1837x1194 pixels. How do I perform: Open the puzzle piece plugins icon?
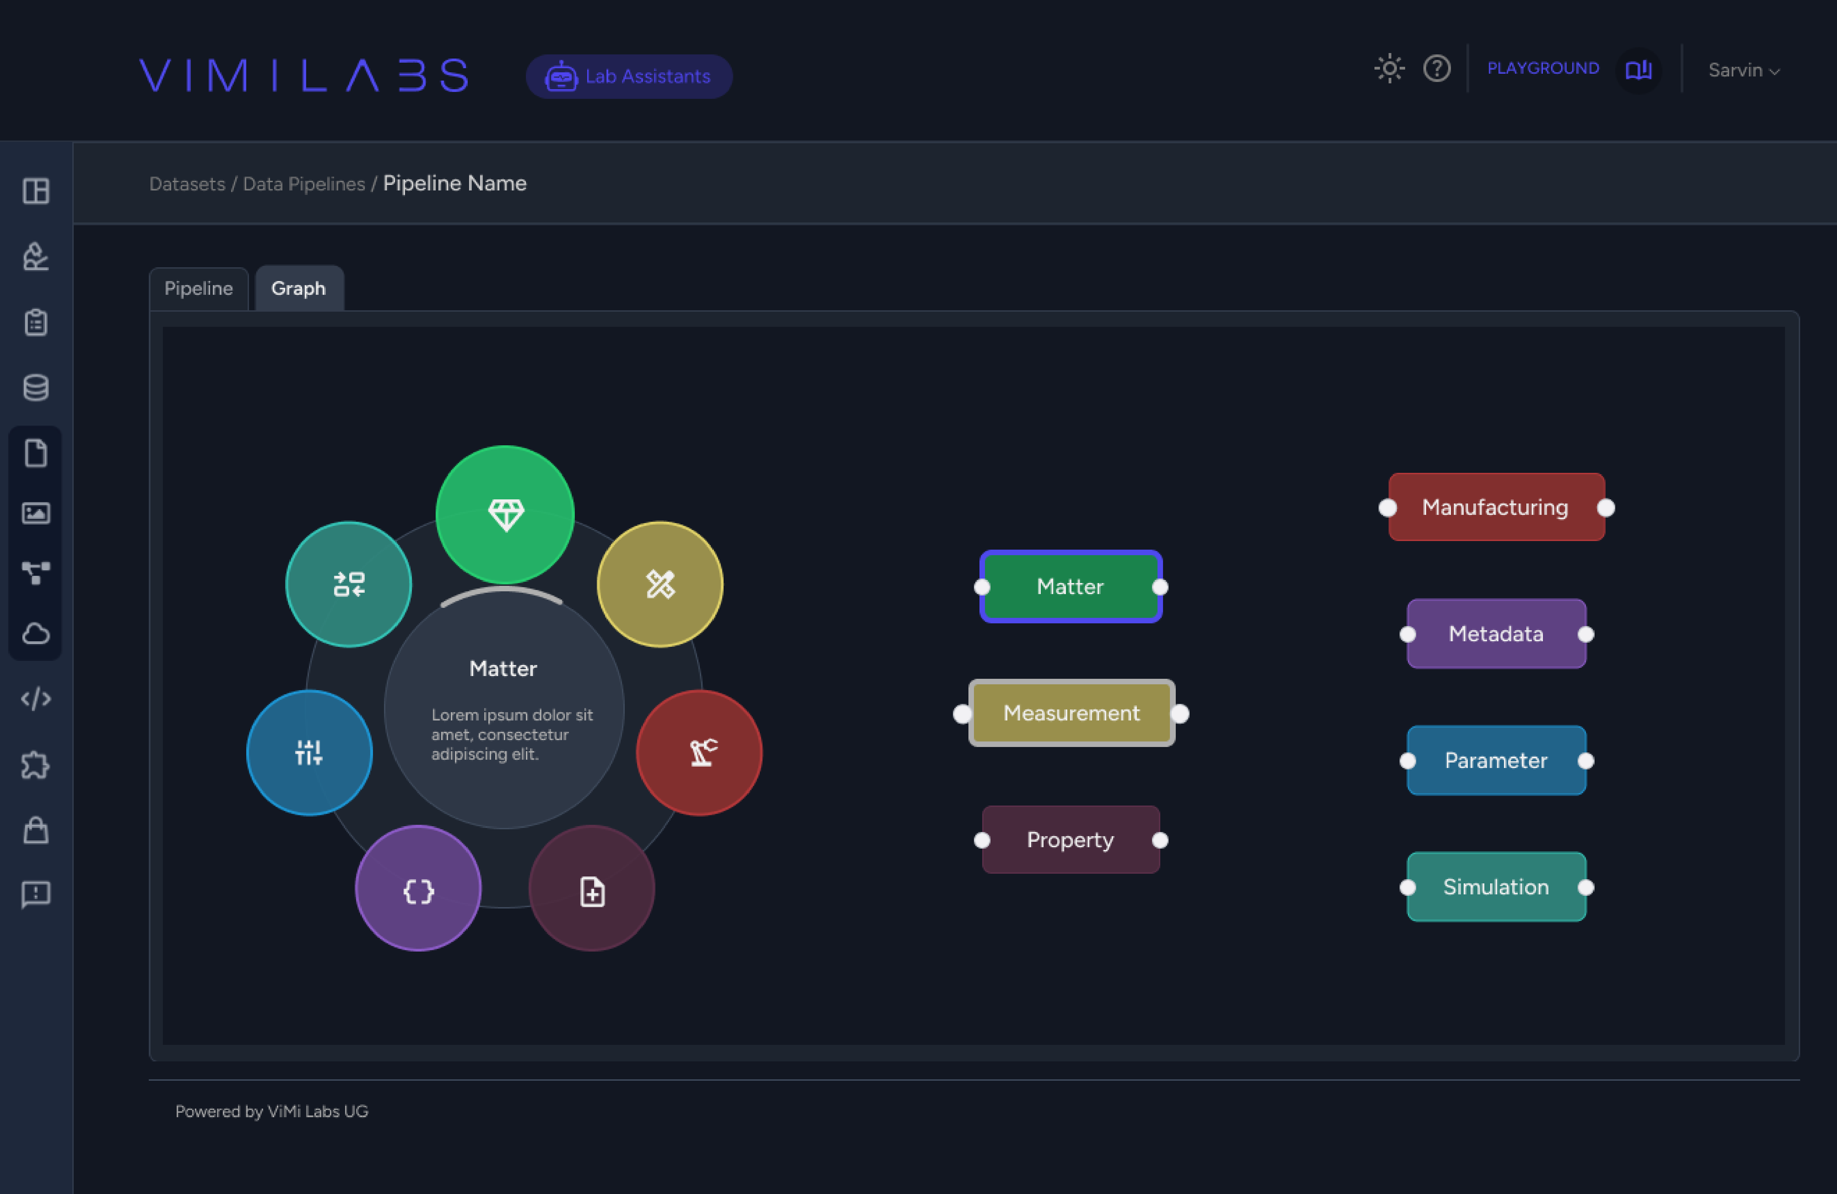36,765
